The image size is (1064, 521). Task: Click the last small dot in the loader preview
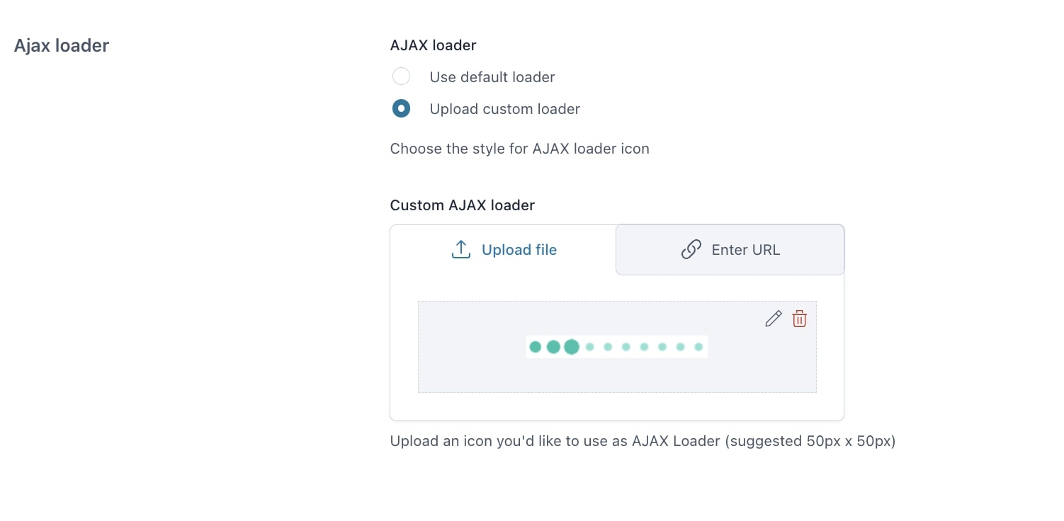(x=698, y=347)
